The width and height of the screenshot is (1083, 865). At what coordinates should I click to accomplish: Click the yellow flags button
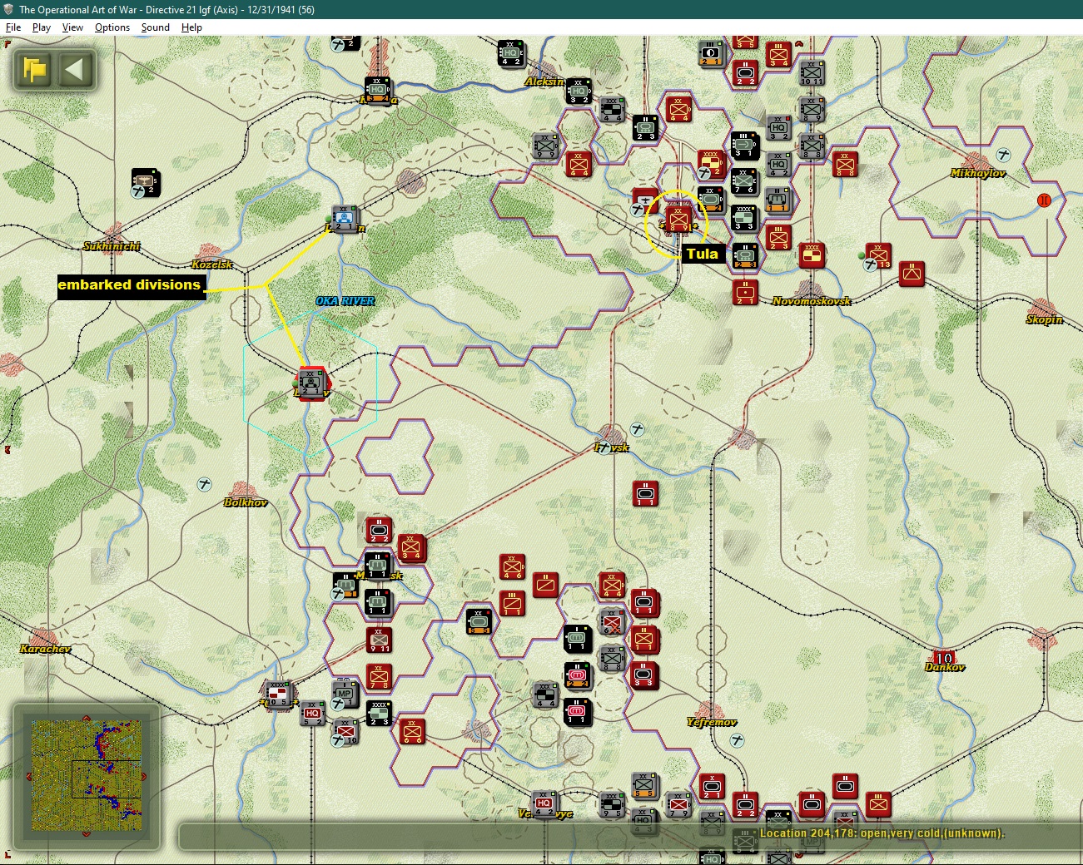[34, 69]
